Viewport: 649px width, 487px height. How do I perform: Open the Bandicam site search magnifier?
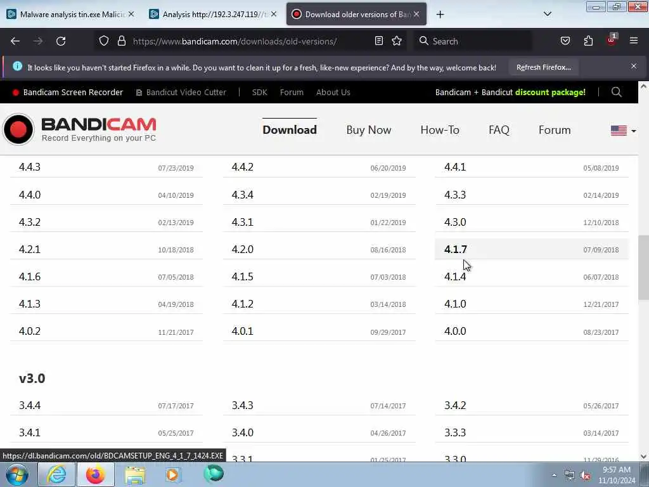(616, 92)
